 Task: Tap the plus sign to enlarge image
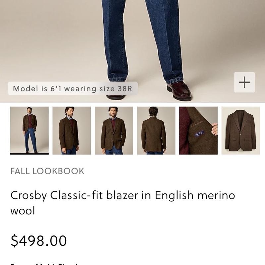244,82
